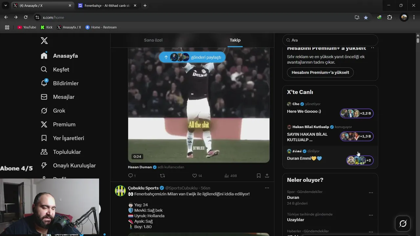
Task: Open more options for Duran trend
Action: (x=371, y=193)
